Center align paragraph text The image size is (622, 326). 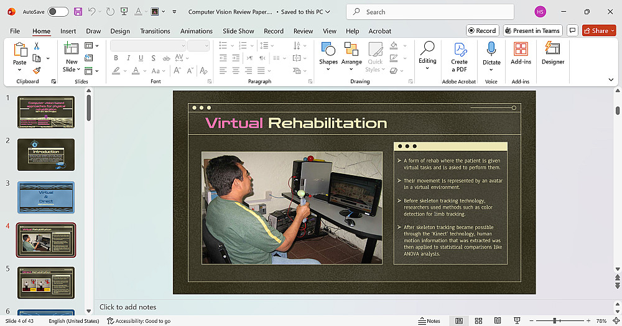[236, 71]
